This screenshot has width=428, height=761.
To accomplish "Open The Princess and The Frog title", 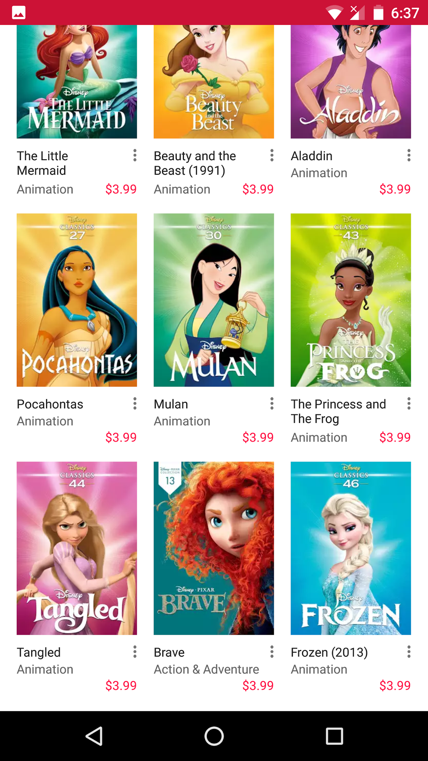I will click(338, 411).
